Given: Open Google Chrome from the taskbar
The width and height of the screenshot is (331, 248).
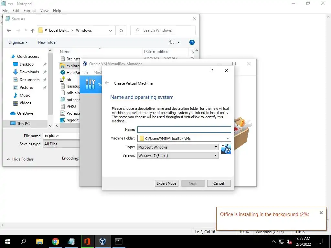Looking at the screenshot, I should tap(56, 242).
